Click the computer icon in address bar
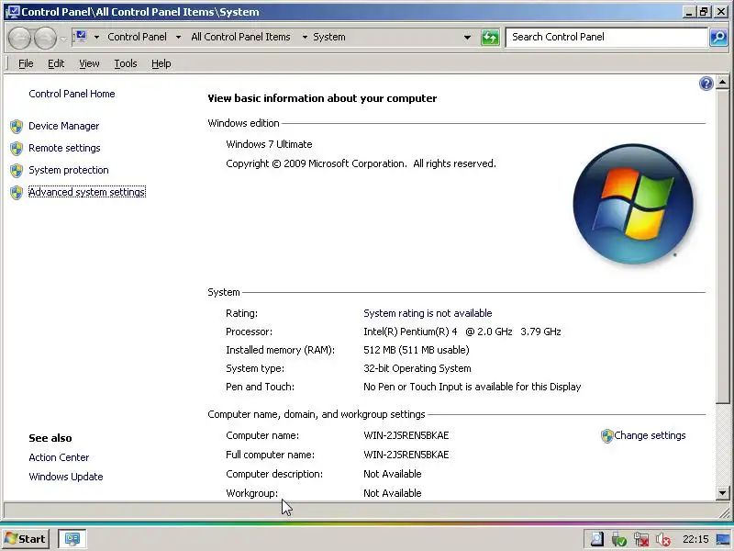This screenshot has height=551, width=734. 81,36
